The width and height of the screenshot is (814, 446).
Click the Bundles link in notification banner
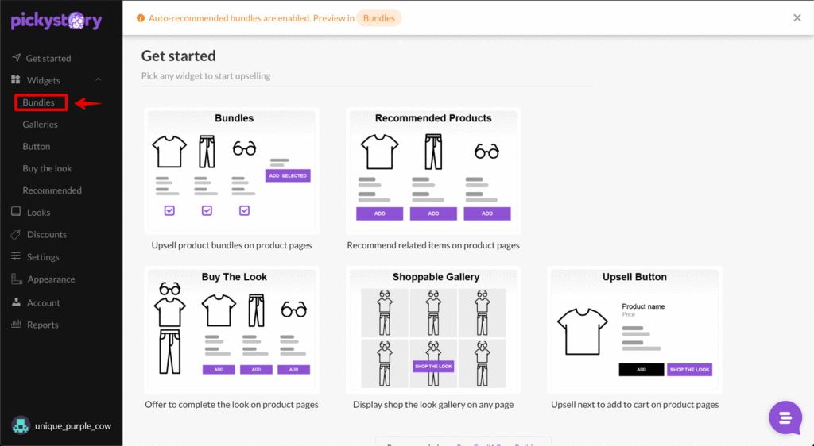click(x=378, y=18)
